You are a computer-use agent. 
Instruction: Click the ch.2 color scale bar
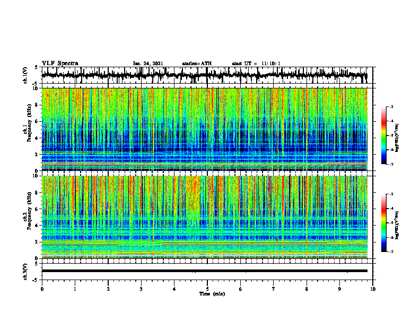pyautogui.click(x=384, y=223)
